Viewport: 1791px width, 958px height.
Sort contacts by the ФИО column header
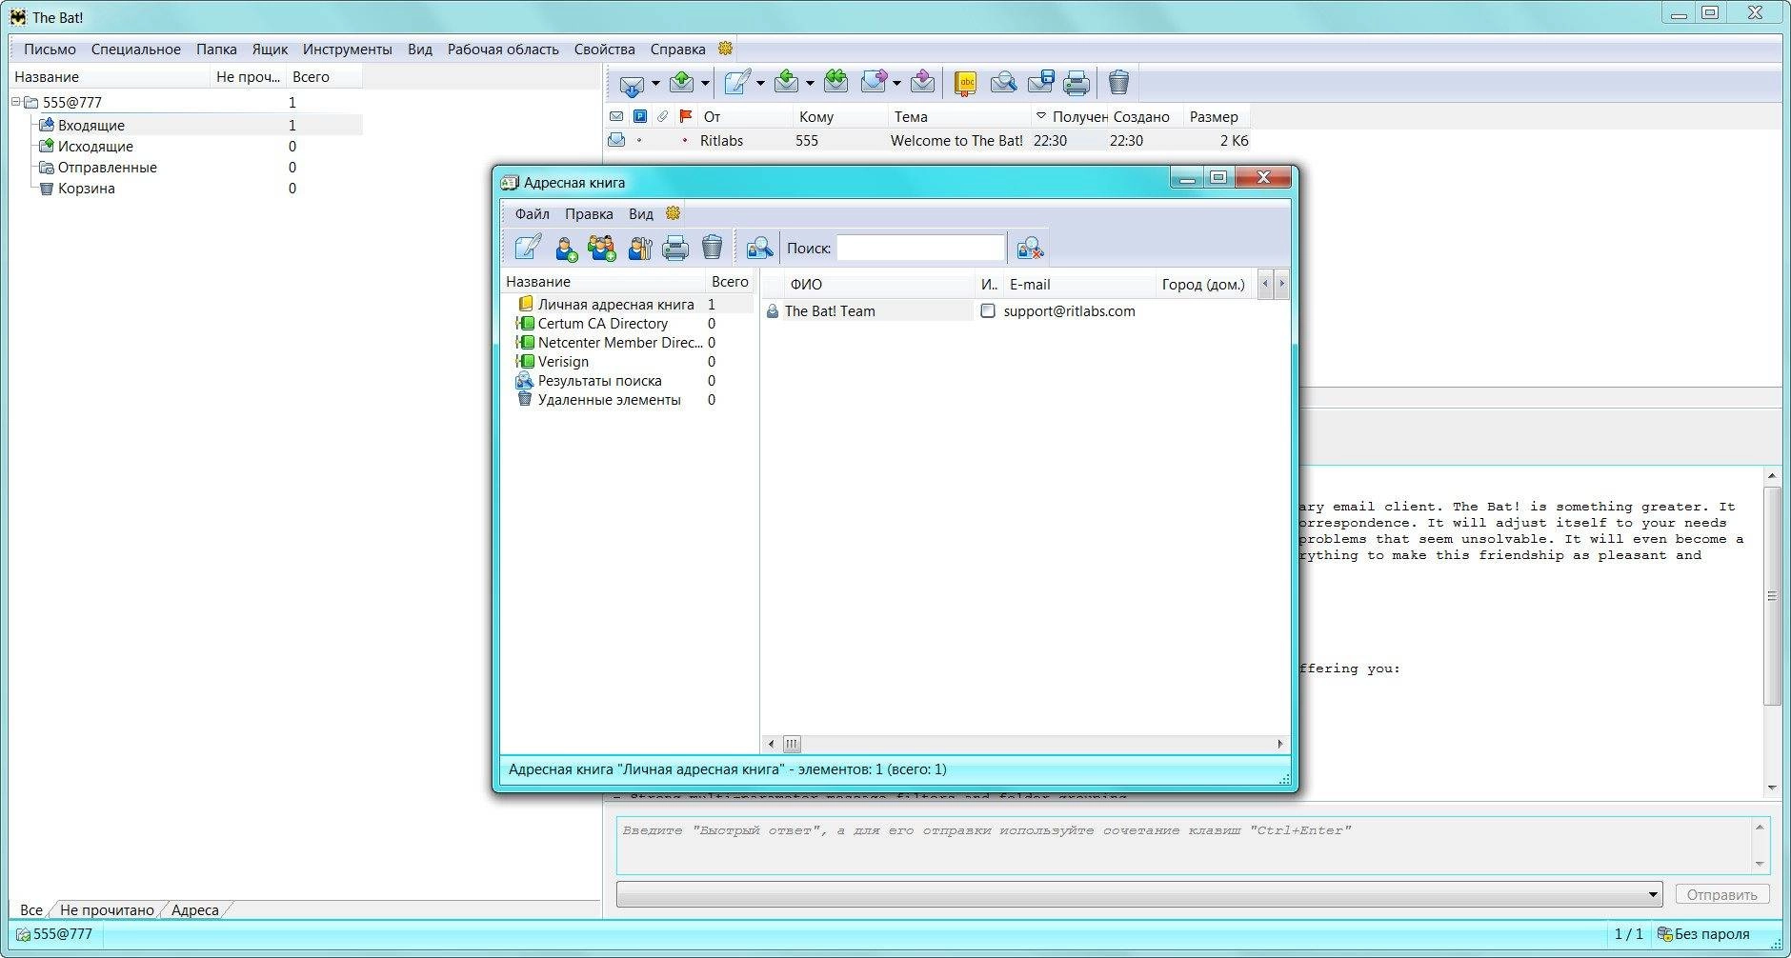click(879, 284)
